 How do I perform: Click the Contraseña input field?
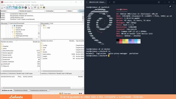click(x=60, y=11)
